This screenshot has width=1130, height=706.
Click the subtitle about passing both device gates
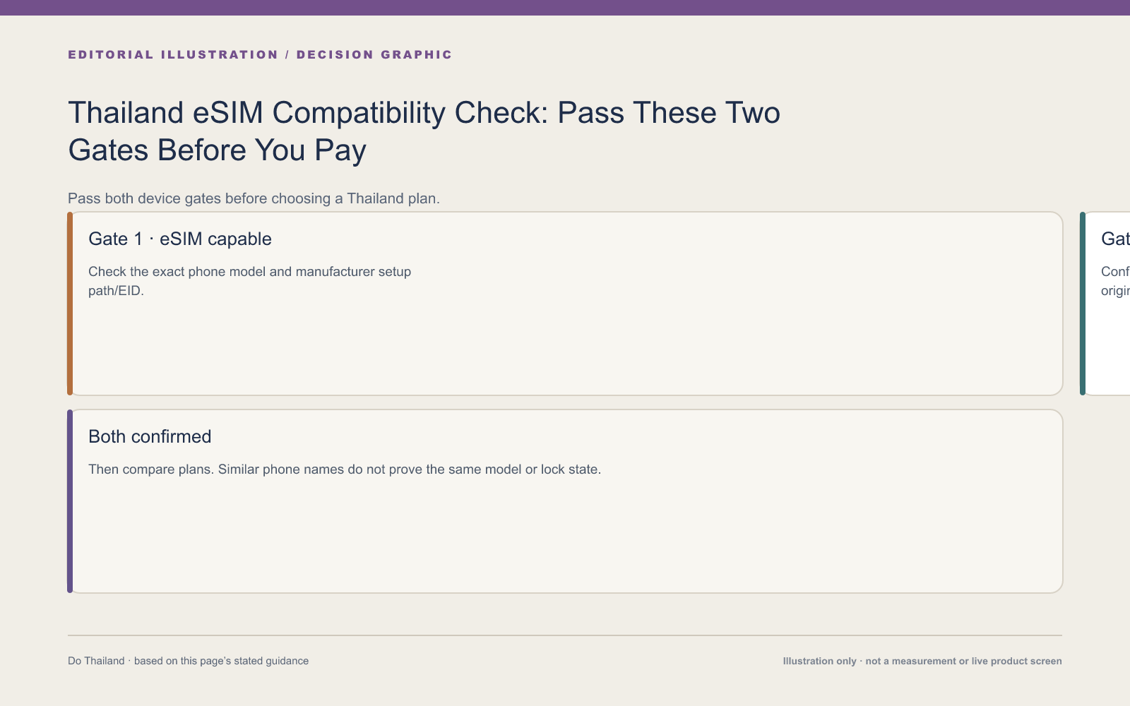click(254, 198)
